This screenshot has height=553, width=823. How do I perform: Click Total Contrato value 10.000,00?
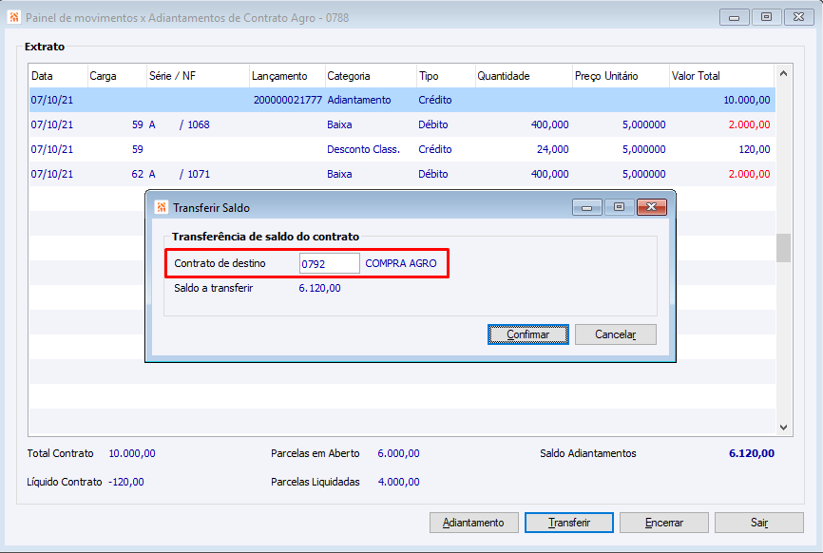[132, 453]
